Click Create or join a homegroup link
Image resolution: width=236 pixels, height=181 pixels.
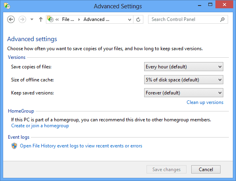(40, 126)
